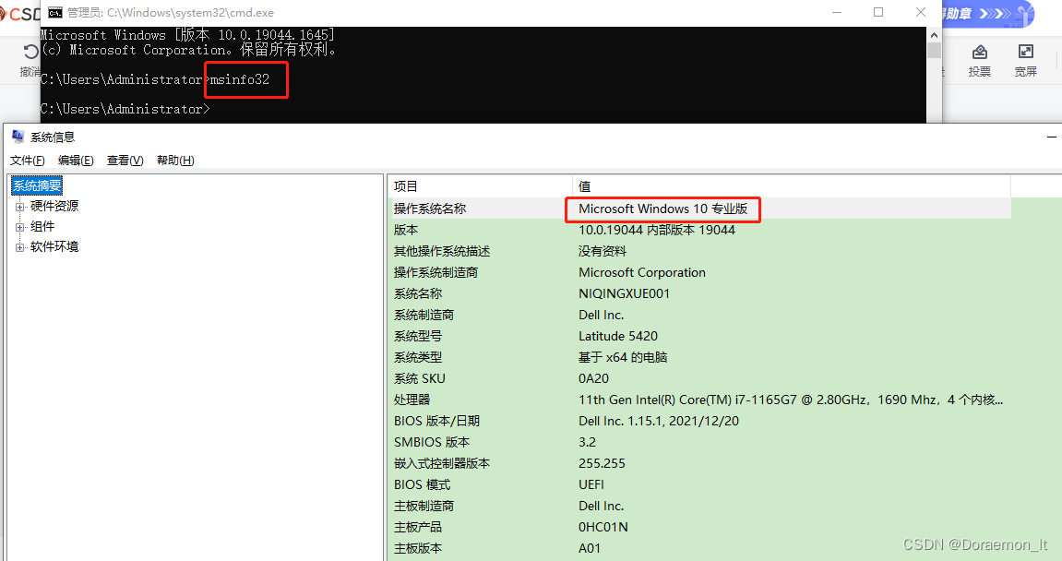Select the BIOS 版本/日期 row label
Image resolution: width=1062 pixels, height=561 pixels.
(x=436, y=421)
